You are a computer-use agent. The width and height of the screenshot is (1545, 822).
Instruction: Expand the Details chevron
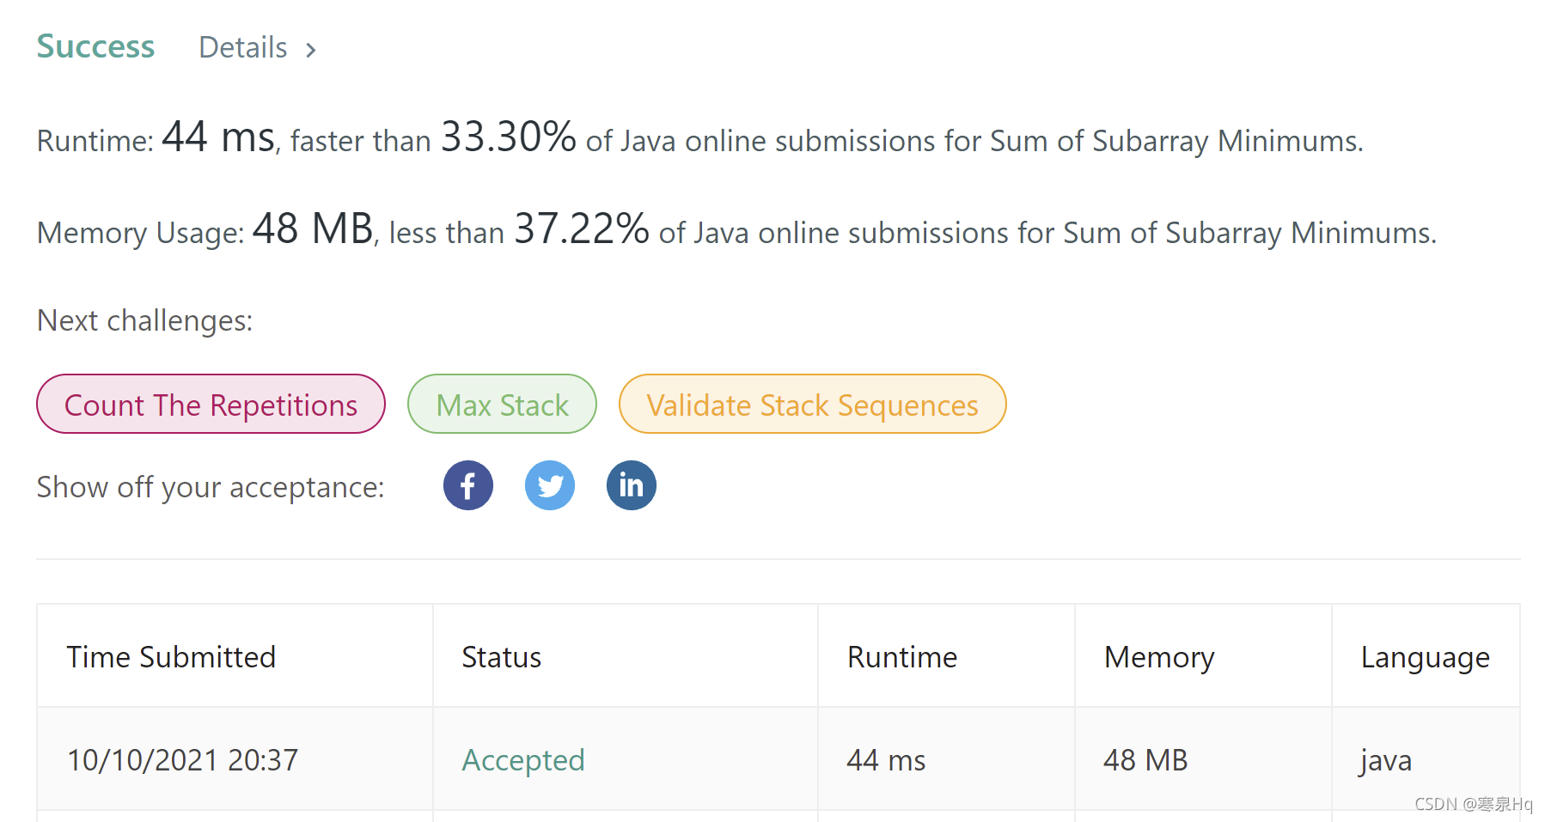pos(311,49)
